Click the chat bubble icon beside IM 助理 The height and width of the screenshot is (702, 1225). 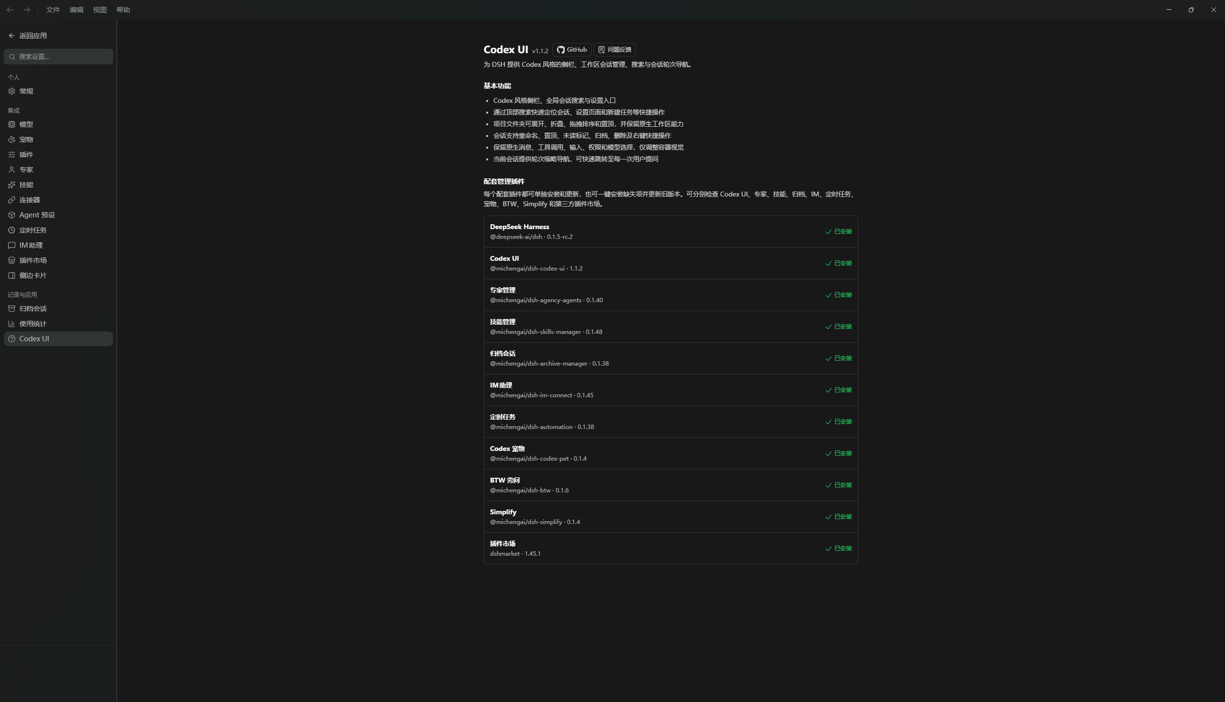click(12, 245)
